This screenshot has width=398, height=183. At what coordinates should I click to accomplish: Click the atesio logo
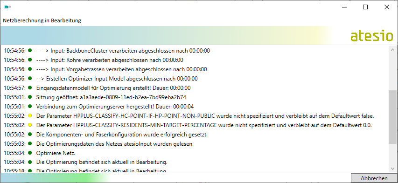click(x=371, y=36)
